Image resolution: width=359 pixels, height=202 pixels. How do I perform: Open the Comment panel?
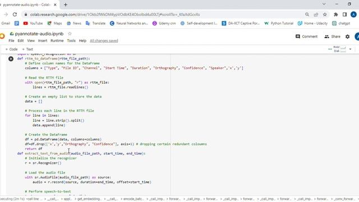tap(307, 36)
